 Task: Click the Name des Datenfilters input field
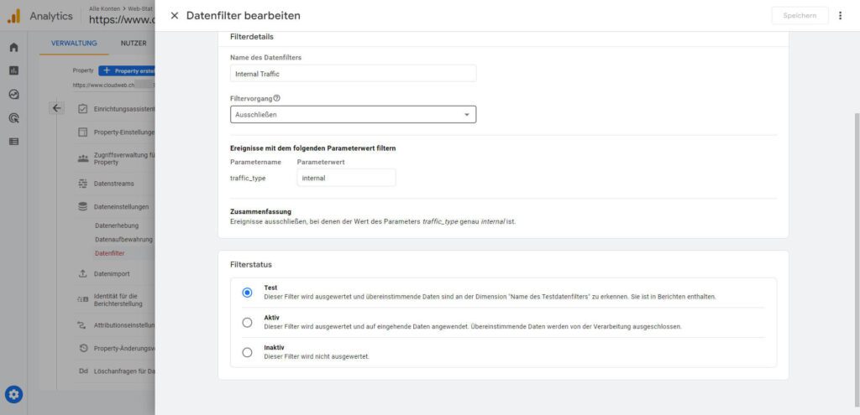click(354, 74)
